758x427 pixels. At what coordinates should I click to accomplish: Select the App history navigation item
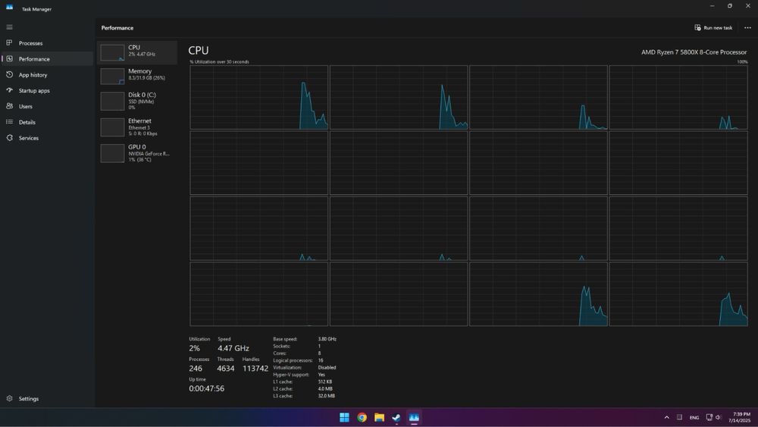(47, 75)
